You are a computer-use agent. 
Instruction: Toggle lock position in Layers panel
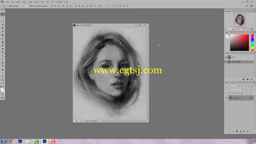pos(236,93)
